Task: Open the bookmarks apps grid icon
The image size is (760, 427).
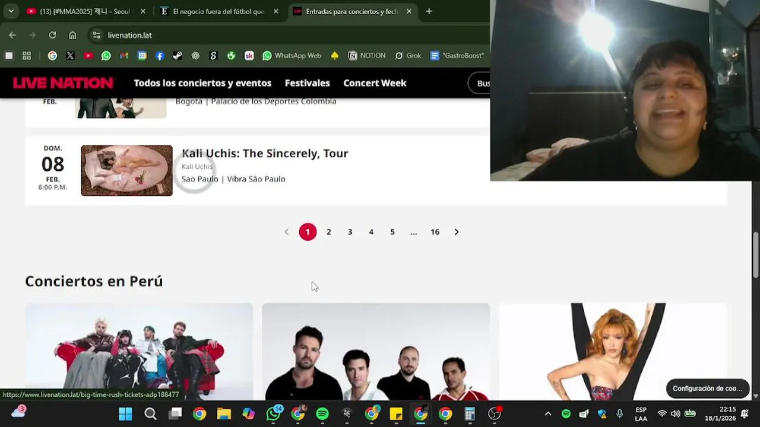Action: [x=27, y=56]
